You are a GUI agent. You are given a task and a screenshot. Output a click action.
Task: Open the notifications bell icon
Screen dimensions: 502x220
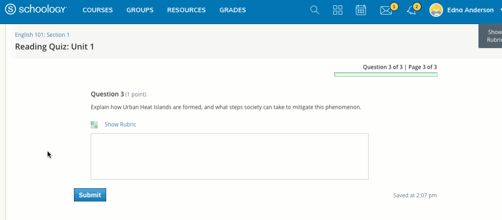click(411, 10)
